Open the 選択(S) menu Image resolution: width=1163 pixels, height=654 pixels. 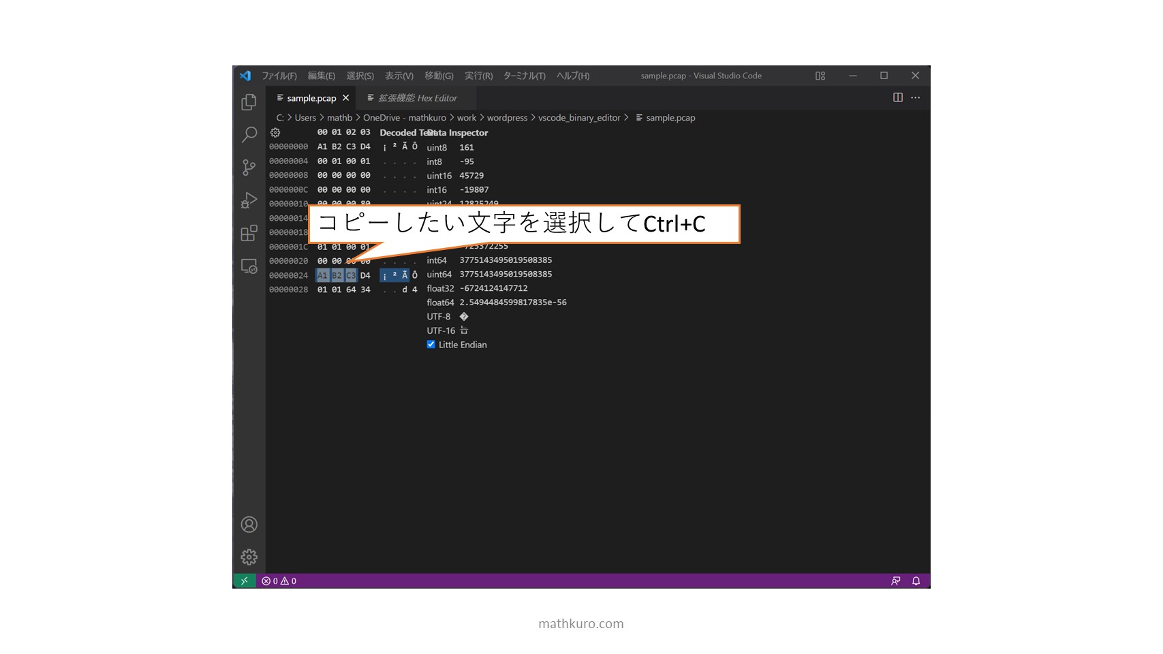[x=360, y=76]
